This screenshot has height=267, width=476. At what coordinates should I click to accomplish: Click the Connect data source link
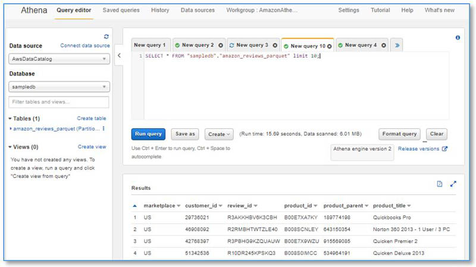tap(85, 46)
